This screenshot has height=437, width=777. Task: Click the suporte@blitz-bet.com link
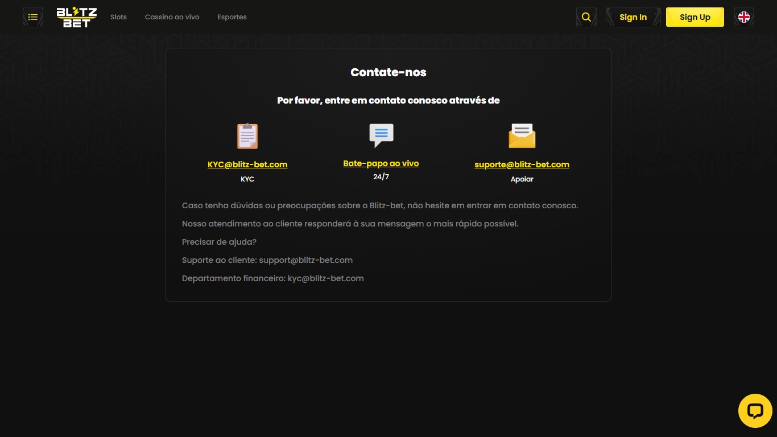tap(522, 164)
